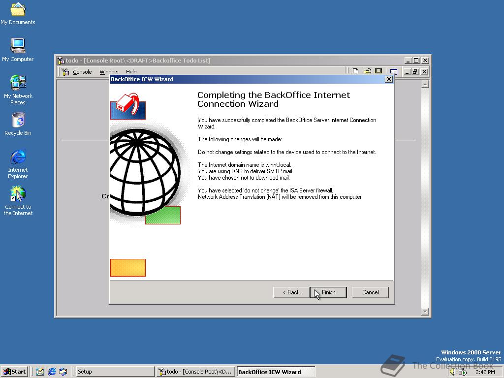
Task: Click the volume speaker tray icon
Action: point(453,372)
